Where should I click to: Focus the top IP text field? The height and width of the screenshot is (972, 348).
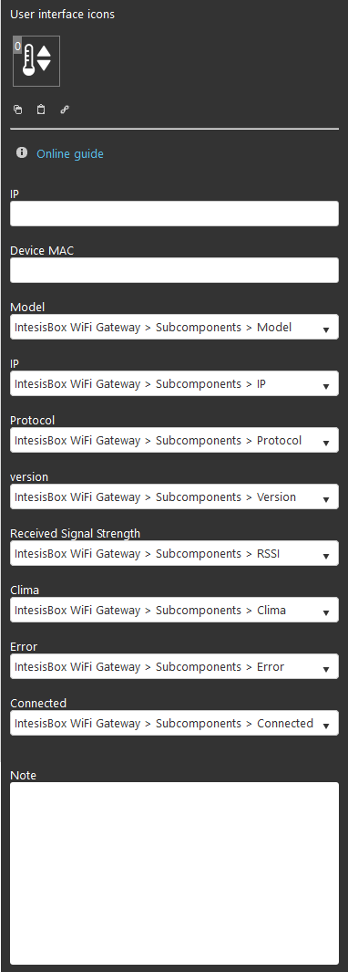pos(175,214)
